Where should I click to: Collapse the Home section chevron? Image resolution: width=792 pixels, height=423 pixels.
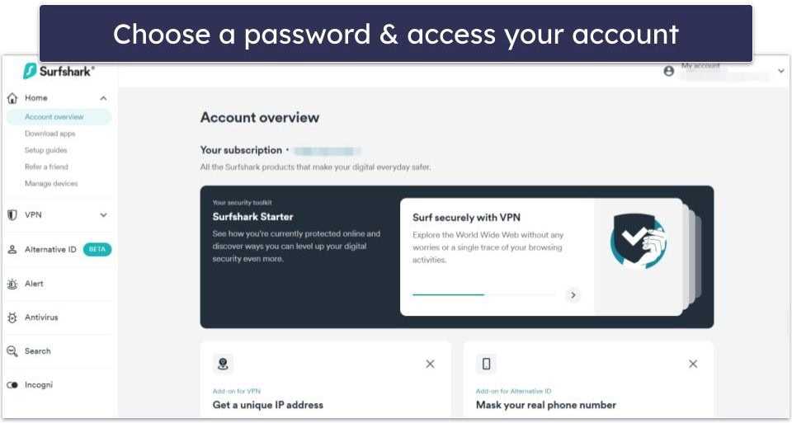(104, 98)
